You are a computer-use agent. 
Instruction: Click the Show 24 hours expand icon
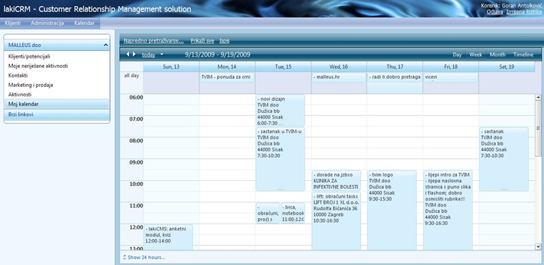coord(125,258)
